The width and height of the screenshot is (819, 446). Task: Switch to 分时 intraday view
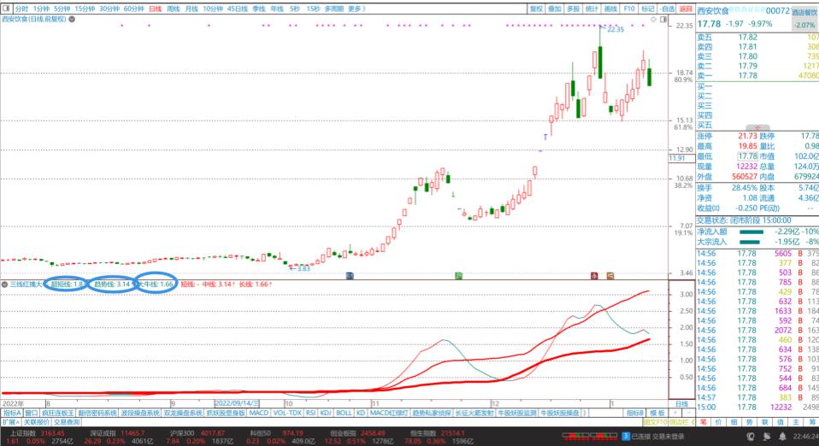click(22, 9)
